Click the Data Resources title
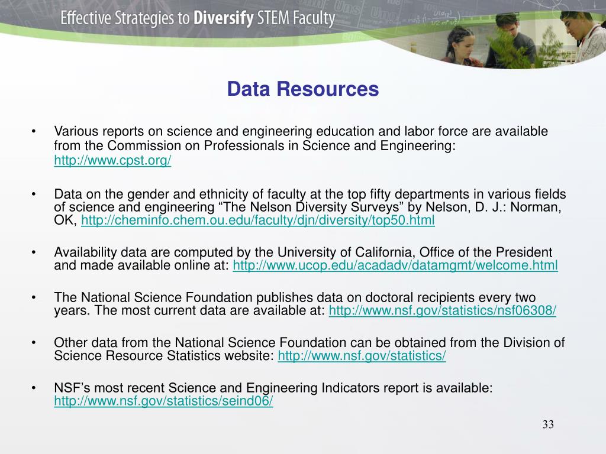The height and width of the screenshot is (454, 606). [303, 89]
